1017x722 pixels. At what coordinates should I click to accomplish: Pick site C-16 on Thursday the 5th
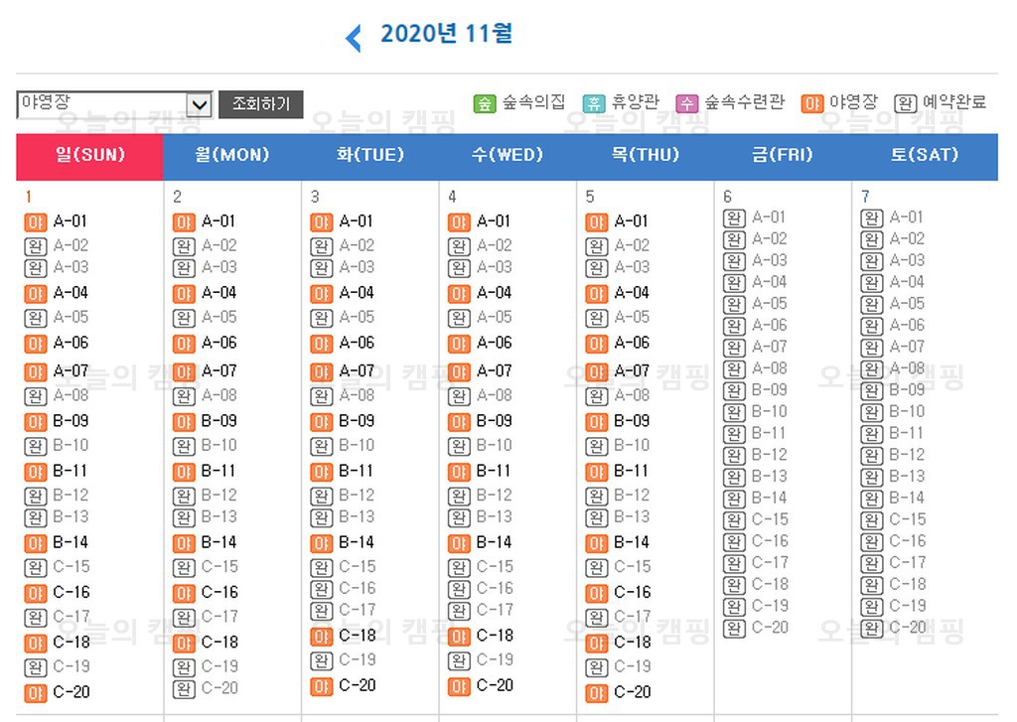click(632, 593)
